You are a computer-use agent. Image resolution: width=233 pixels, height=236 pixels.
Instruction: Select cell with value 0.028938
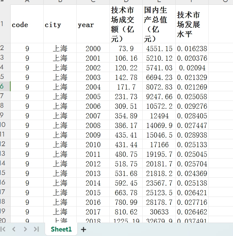pos(192,135)
